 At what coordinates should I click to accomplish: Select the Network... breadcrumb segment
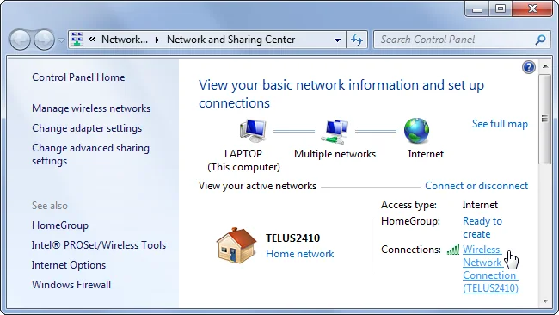pyautogui.click(x=125, y=40)
